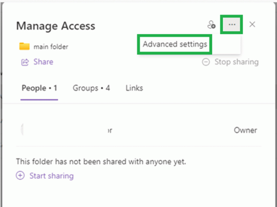Click the yellow main folder icon

click(x=24, y=46)
